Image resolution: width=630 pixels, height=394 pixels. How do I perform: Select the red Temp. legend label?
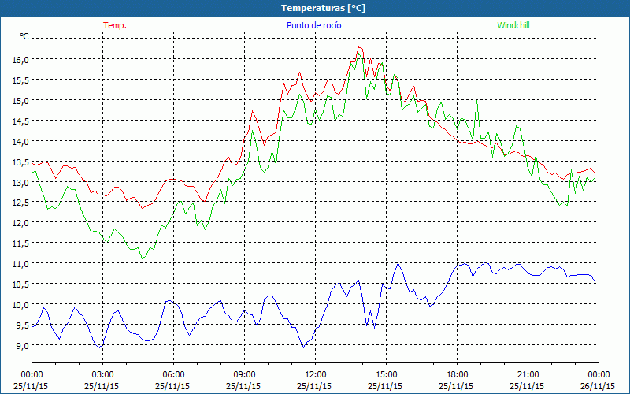(115, 25)
